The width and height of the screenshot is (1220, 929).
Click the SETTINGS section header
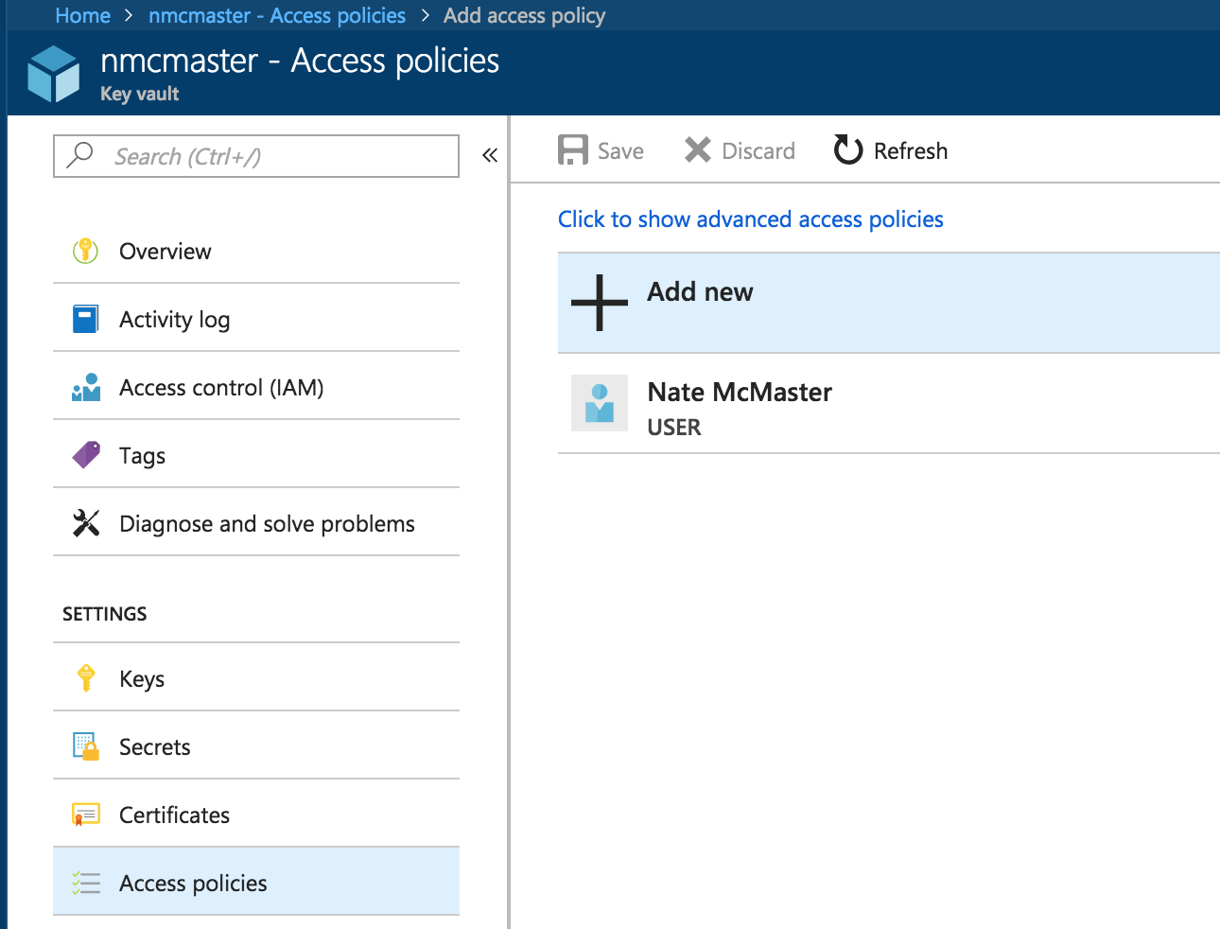coord(105,614)
